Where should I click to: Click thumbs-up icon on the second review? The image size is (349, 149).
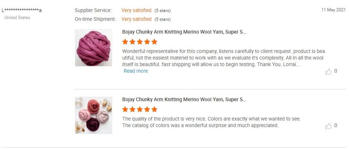point(328,126)
